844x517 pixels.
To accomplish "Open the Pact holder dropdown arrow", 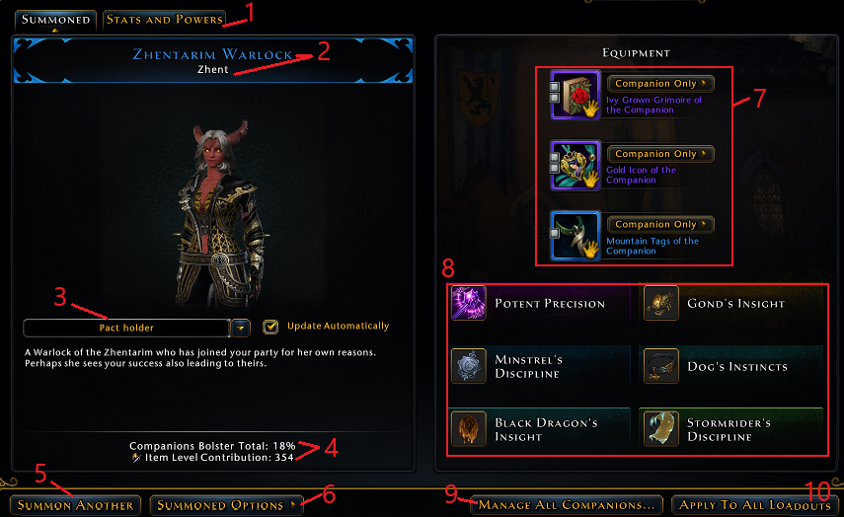I will 241,328.
